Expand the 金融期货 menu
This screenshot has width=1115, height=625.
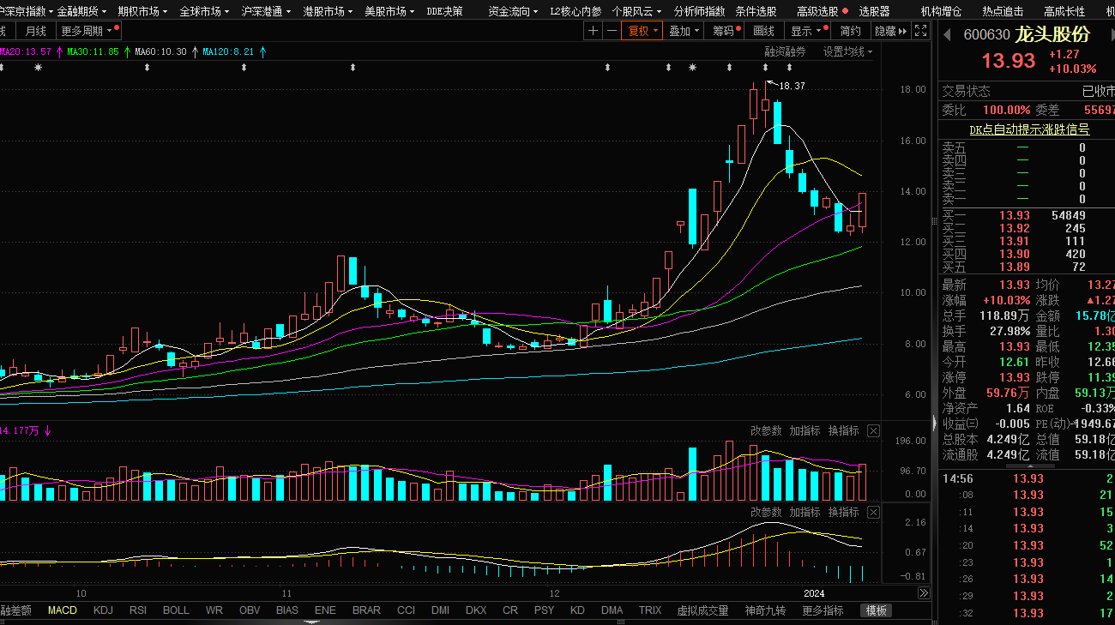pos(82,11)
